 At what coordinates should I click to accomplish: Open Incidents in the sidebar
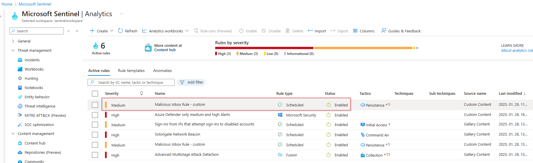32,60
